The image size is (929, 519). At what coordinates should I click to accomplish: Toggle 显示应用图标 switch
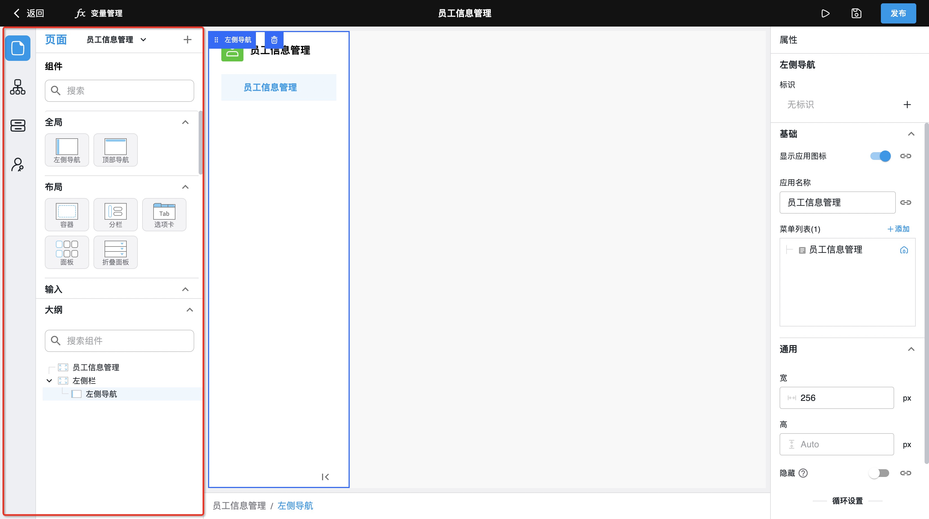click(880, 156)
